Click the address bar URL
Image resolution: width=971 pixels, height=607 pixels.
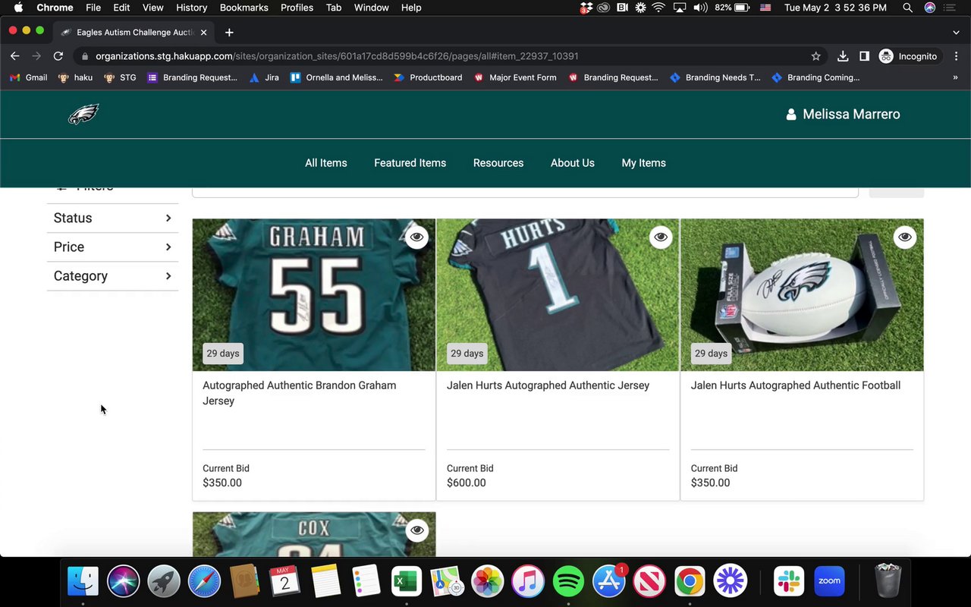click(x=337, y=56)
